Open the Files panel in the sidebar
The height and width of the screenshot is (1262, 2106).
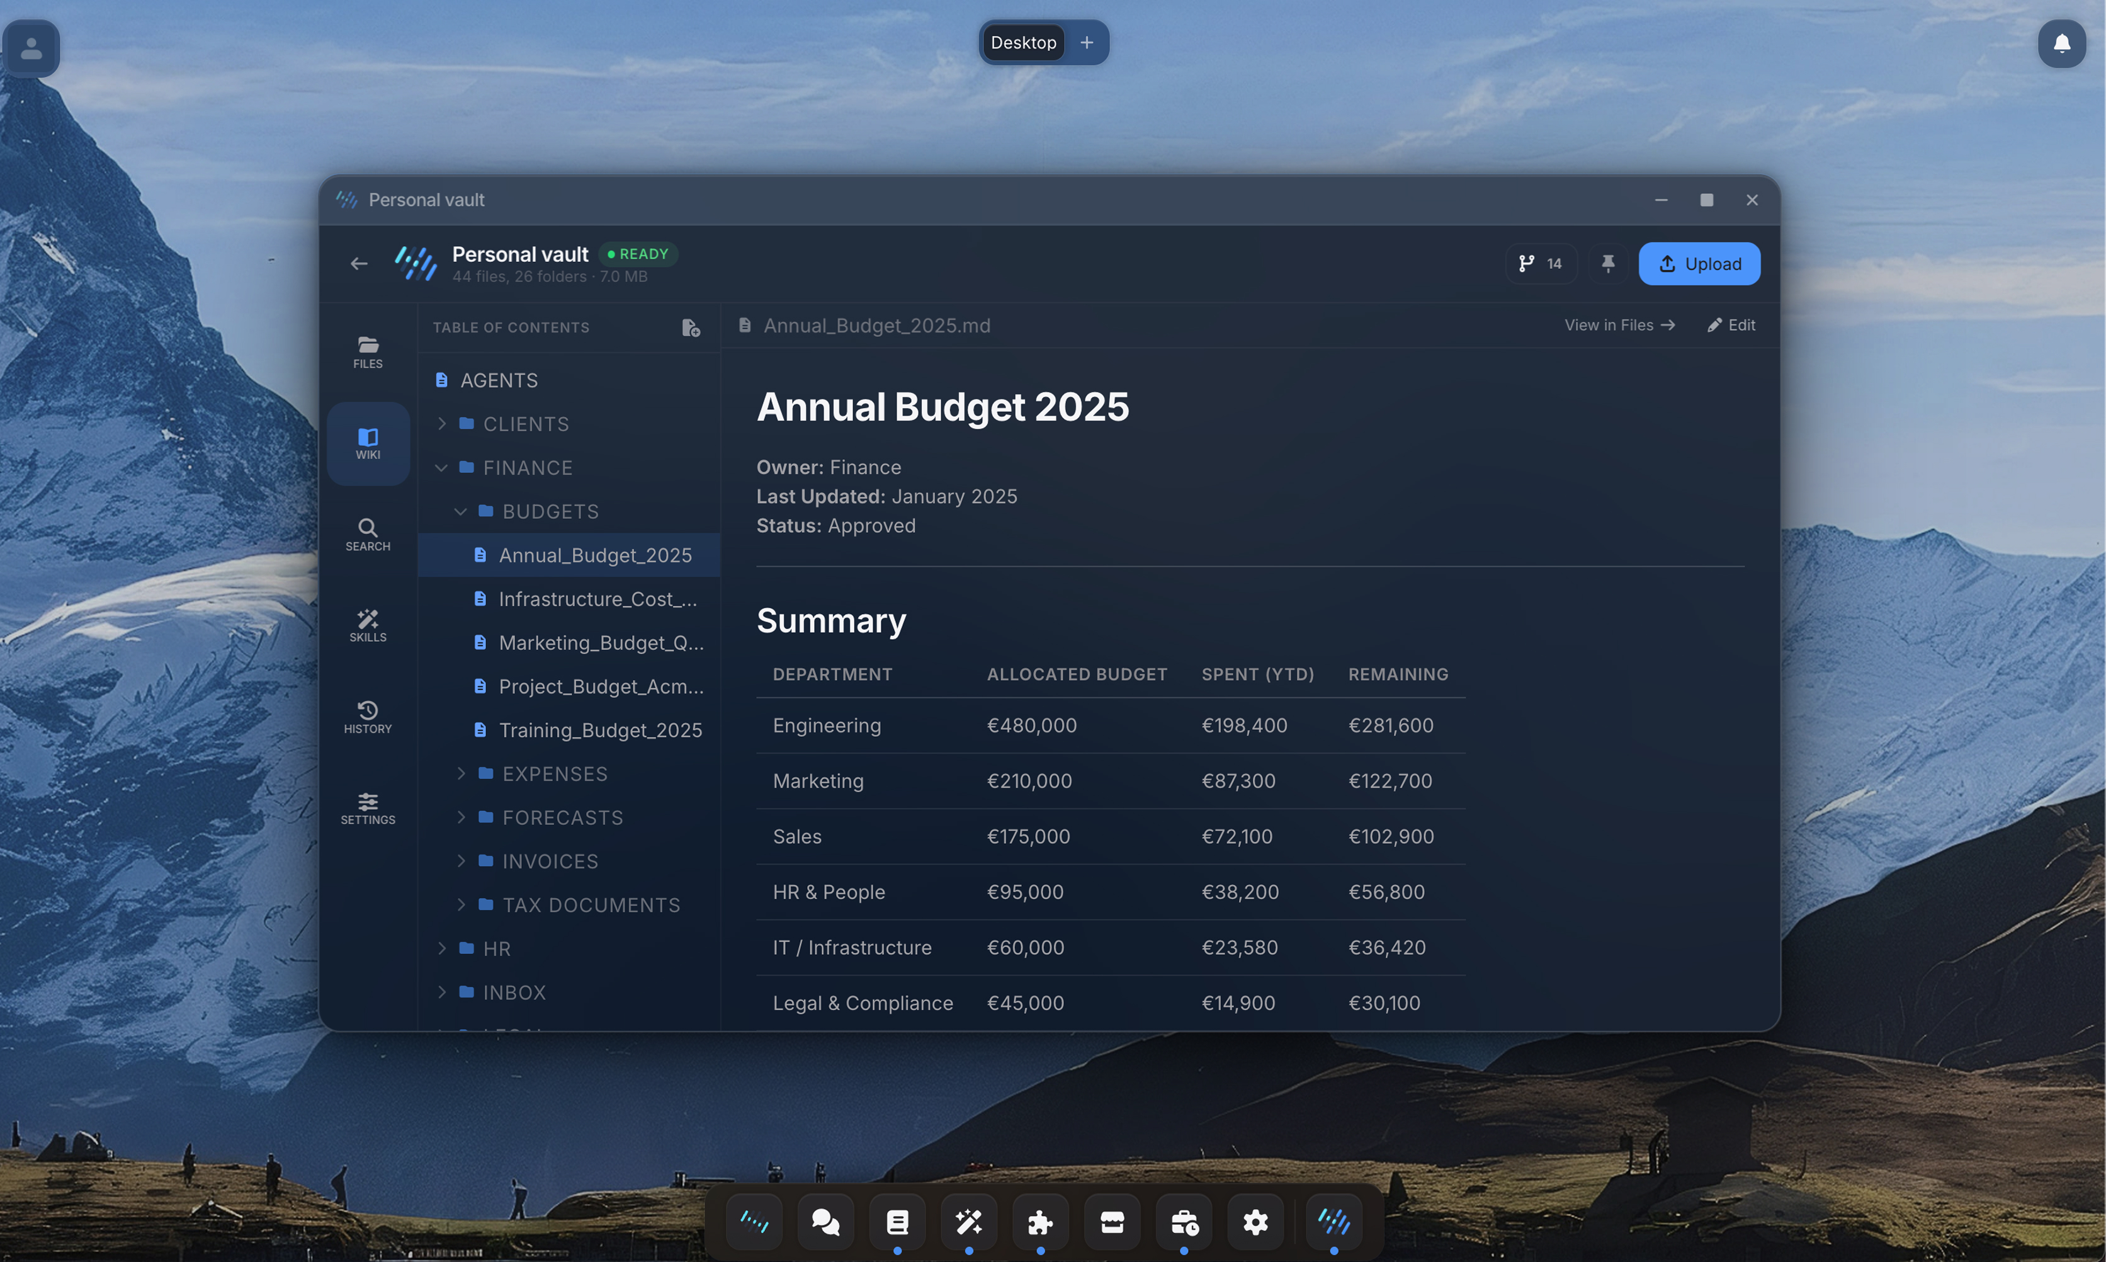(367, 350)
